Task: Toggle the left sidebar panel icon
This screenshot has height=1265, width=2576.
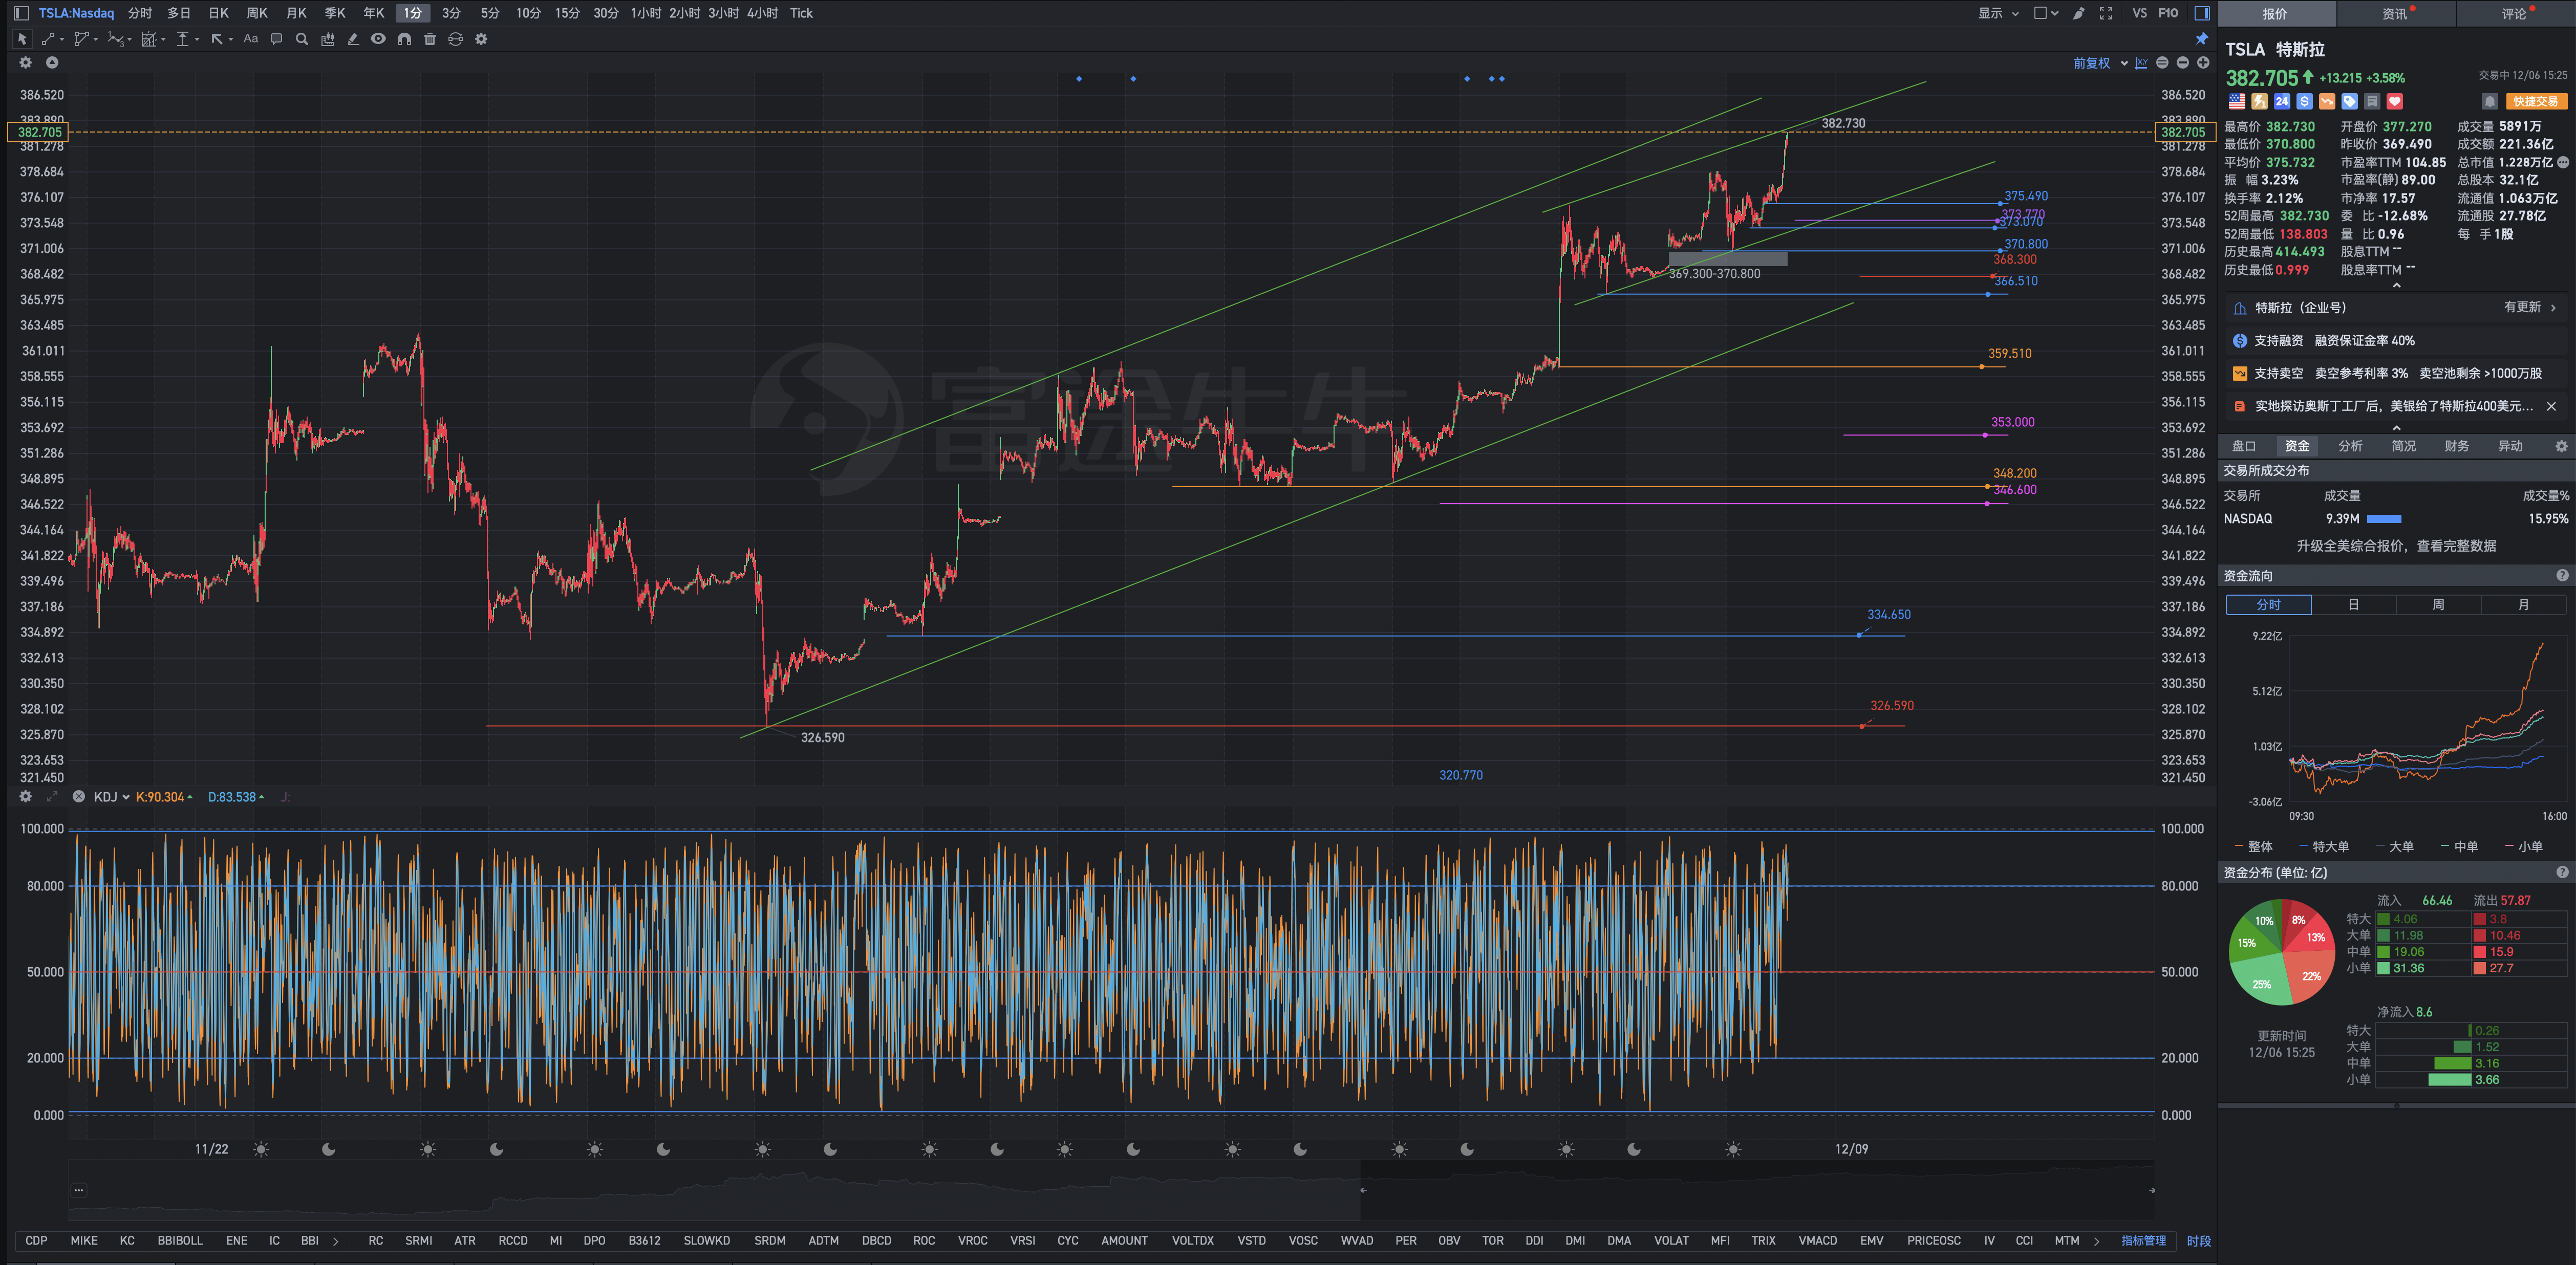Action: click(x=21, y=13)
